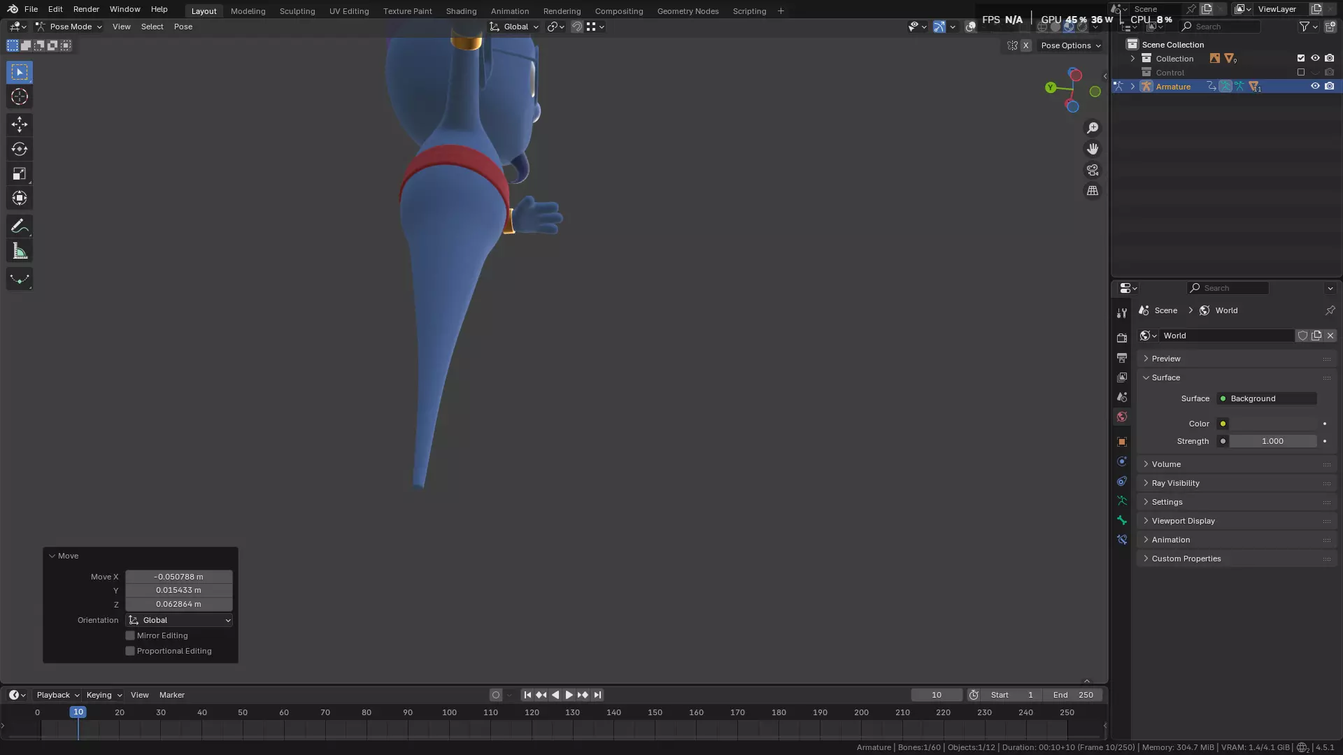Open the Armature data properties tab
The height and width of the screenshot is (755, 1343).
tap(1122, 501)
